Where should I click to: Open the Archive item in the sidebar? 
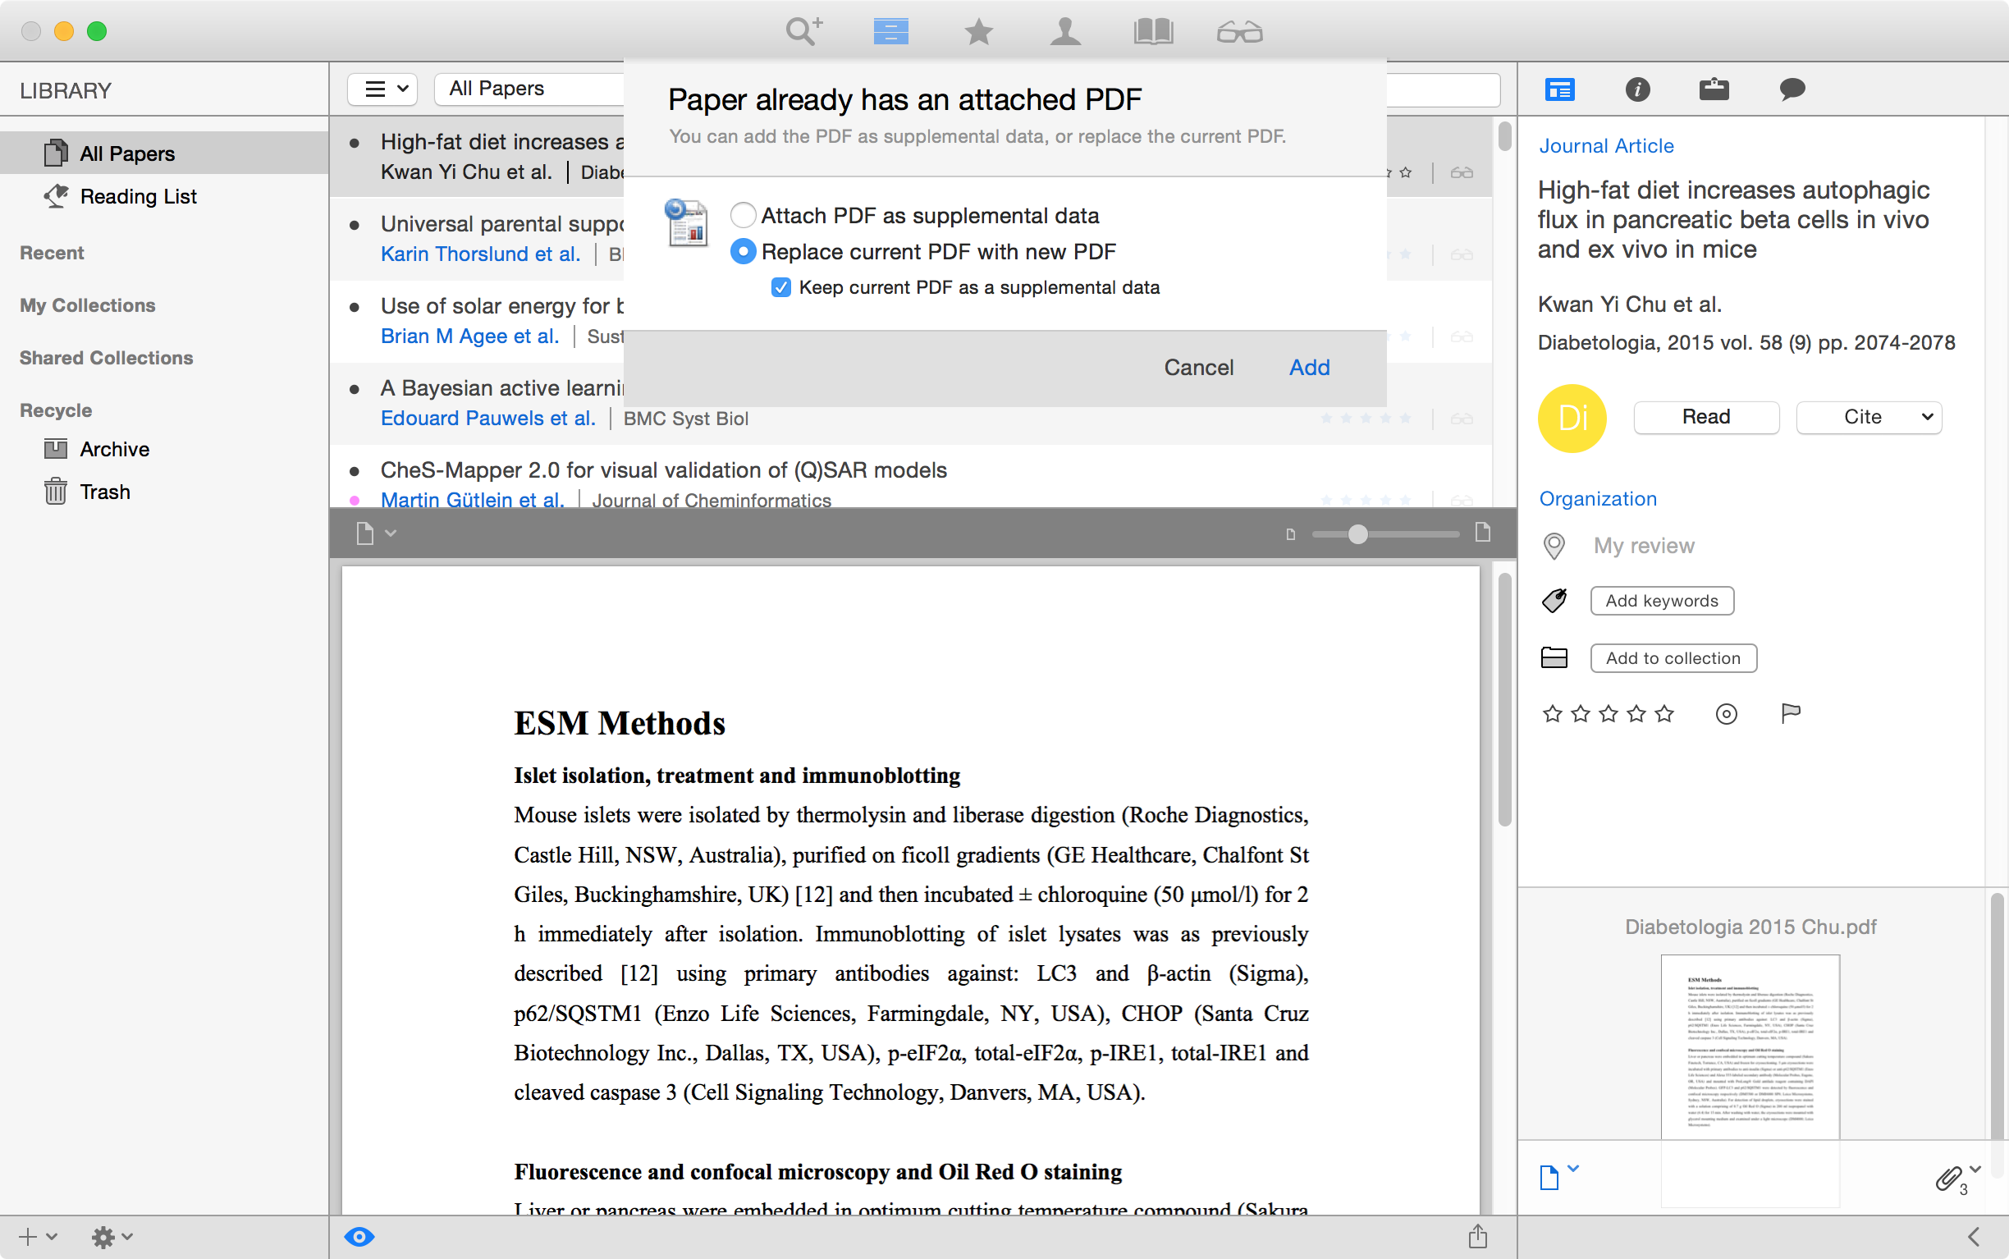pos(165,449)
